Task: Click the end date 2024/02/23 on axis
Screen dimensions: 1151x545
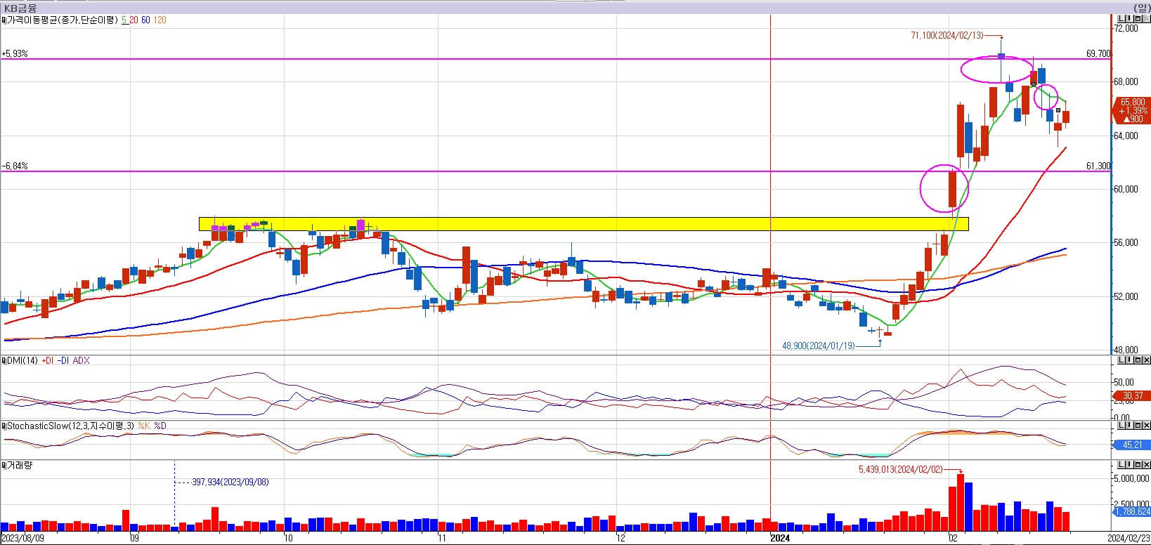Action: (x=1129, y=539)
